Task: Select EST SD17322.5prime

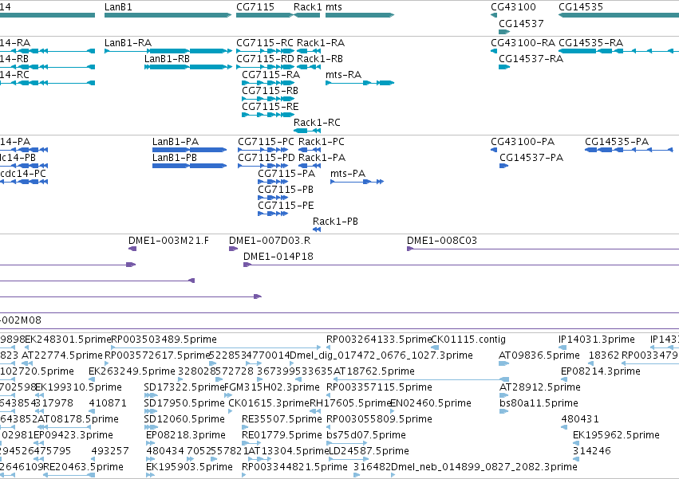Action: (151, 395)
